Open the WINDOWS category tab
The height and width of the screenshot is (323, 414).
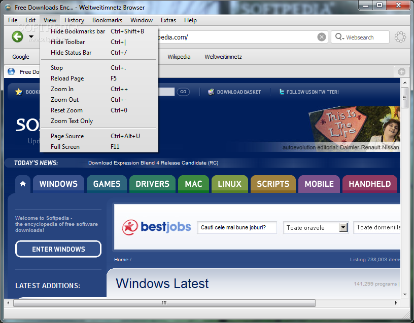point(58,184)
